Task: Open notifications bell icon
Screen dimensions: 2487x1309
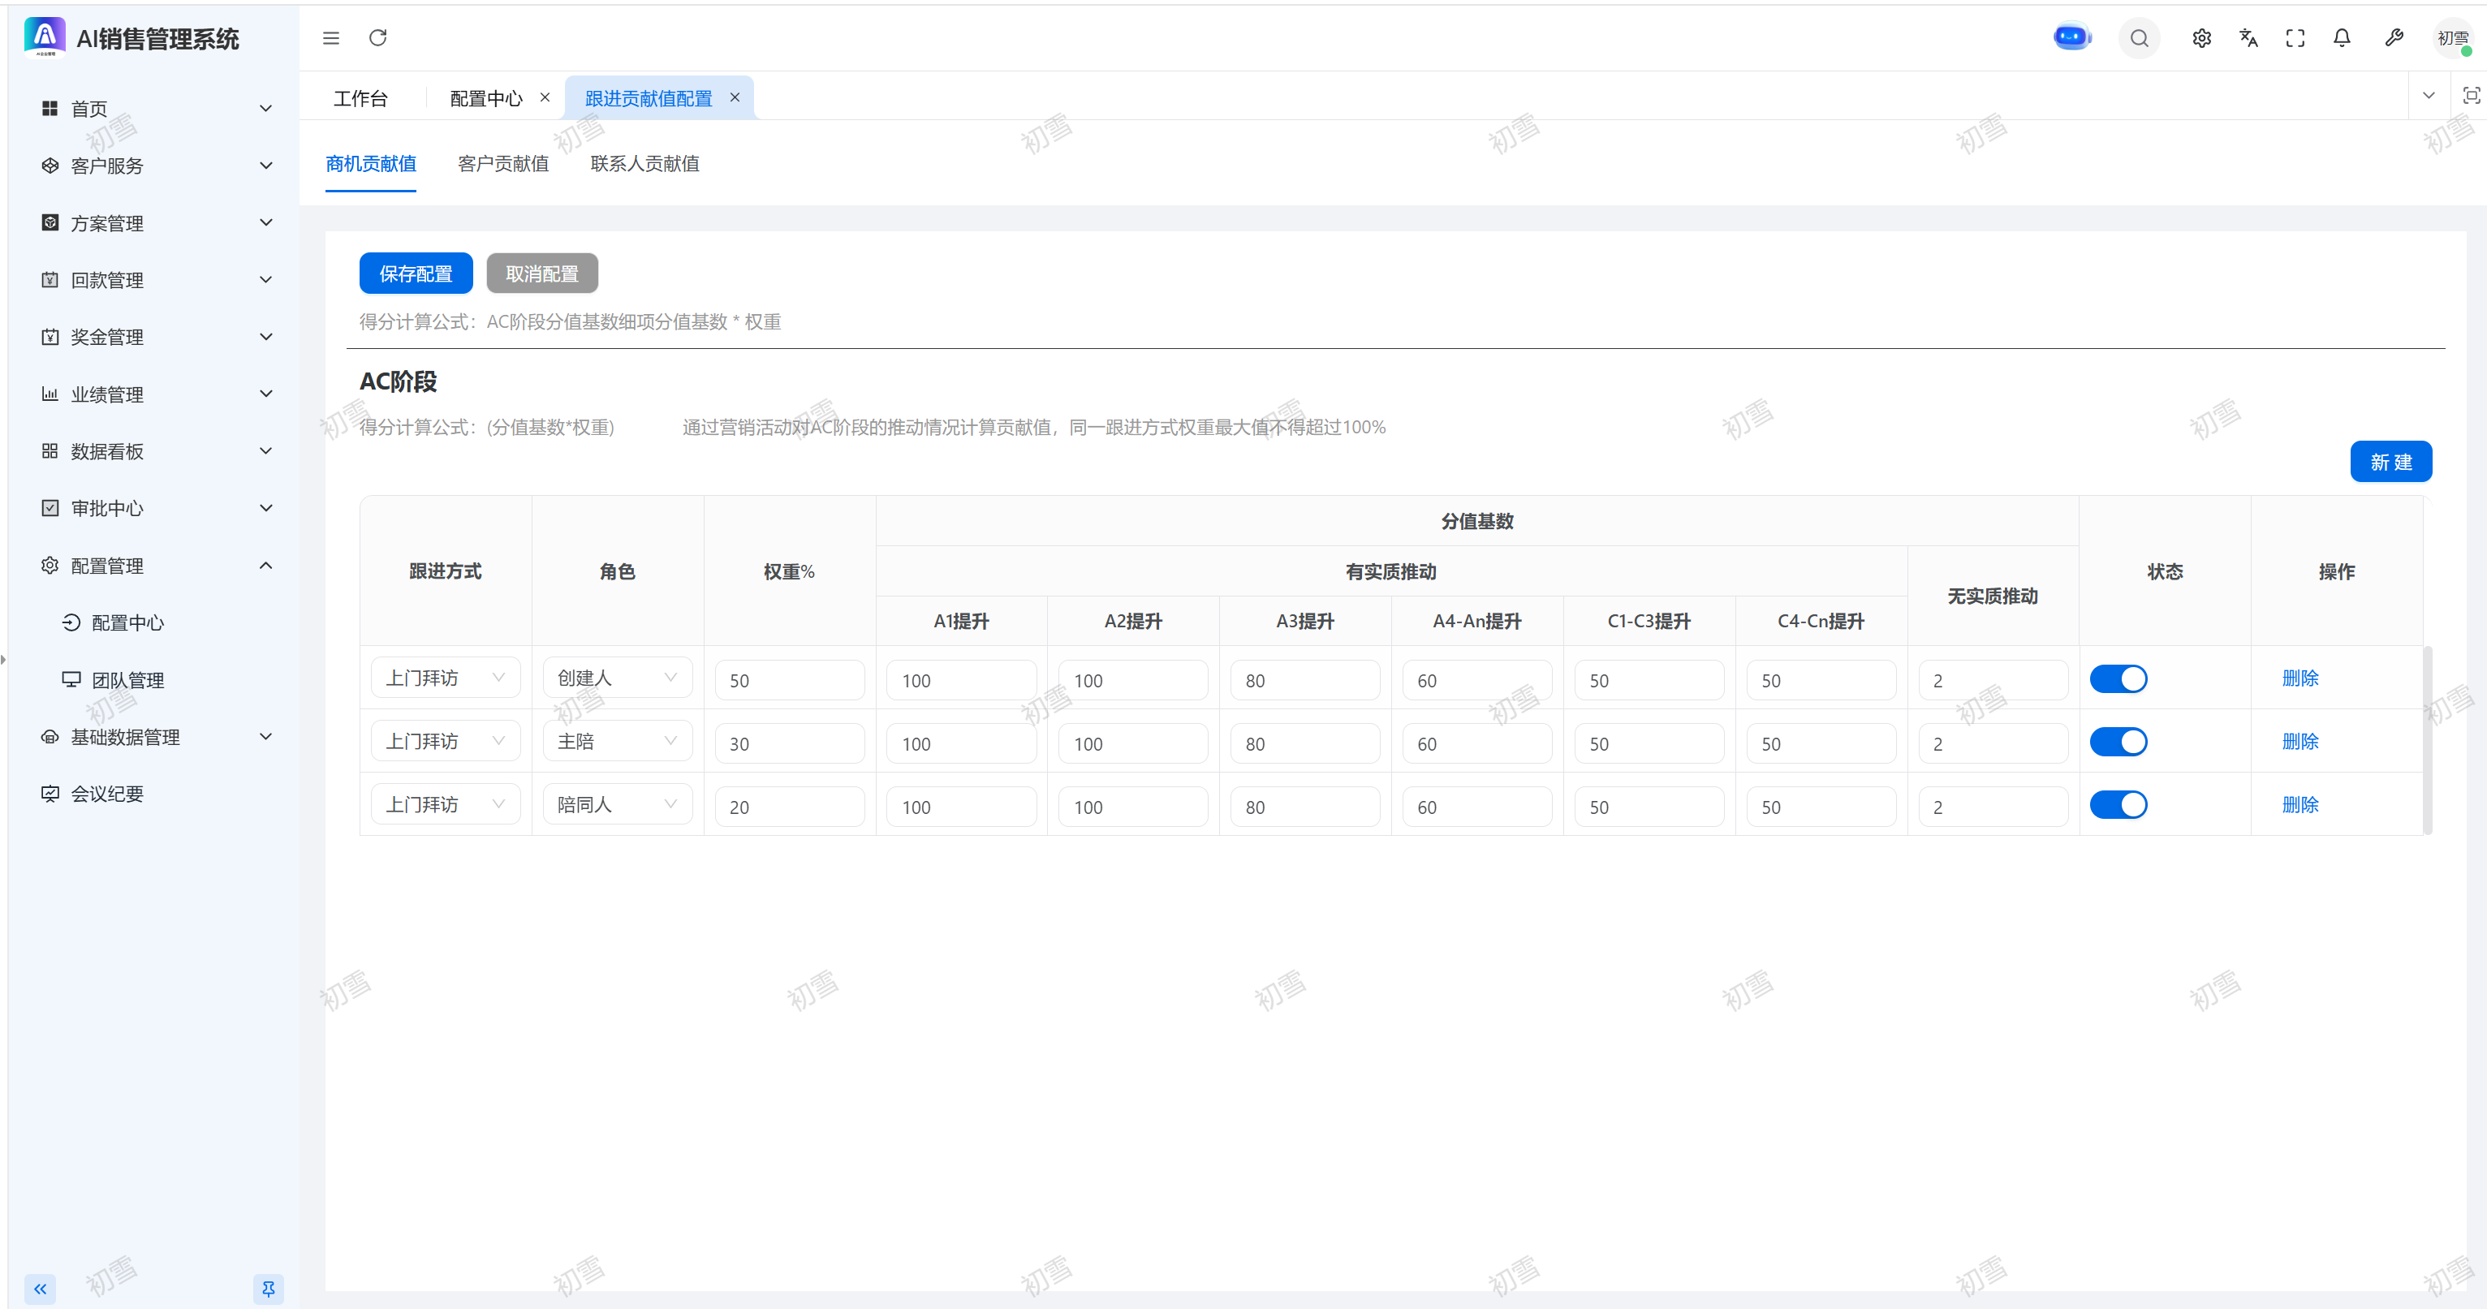Action: click(x=2341, y=39)
